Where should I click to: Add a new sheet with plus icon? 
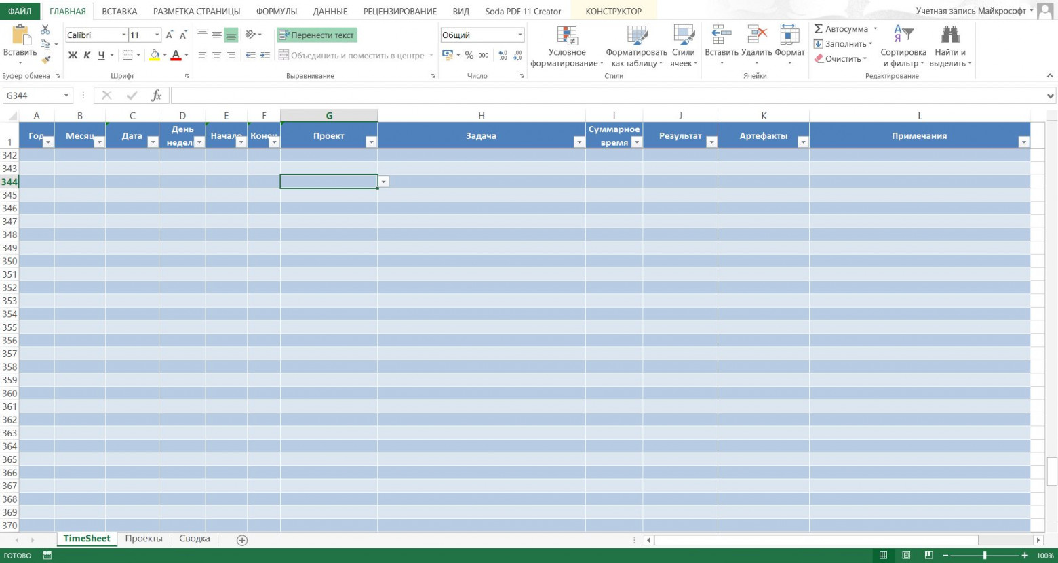(x=242, y=540)
